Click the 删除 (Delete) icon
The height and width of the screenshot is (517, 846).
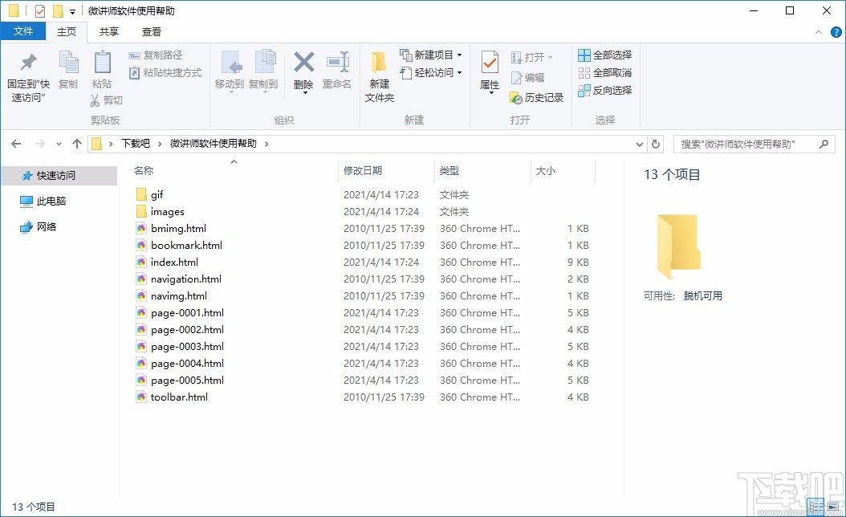click(303, 72)
